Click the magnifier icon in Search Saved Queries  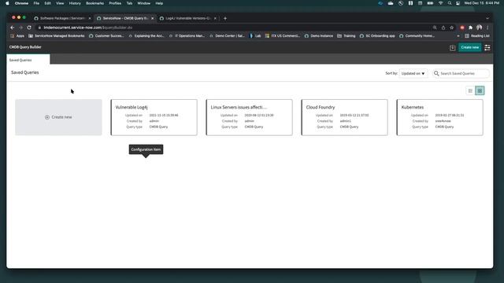pyautogui.click(x=436, y=73)
